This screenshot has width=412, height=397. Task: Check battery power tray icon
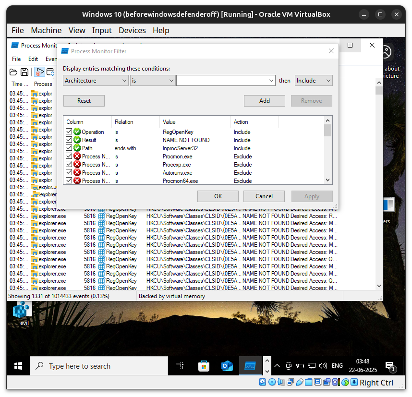point(300,366)
